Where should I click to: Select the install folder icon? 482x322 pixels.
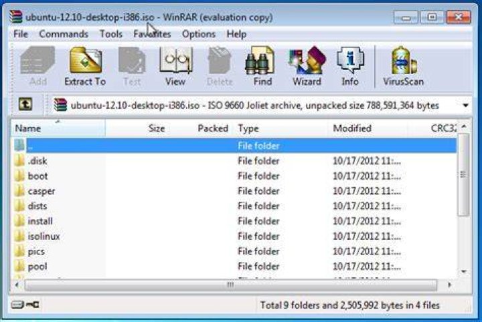coord(19,221)
